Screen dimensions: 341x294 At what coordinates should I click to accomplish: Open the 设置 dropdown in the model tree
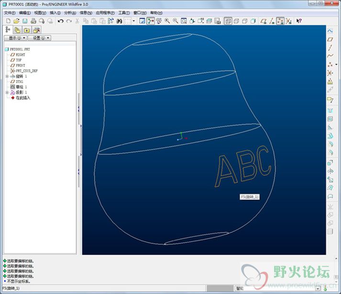tap(39, 38)
